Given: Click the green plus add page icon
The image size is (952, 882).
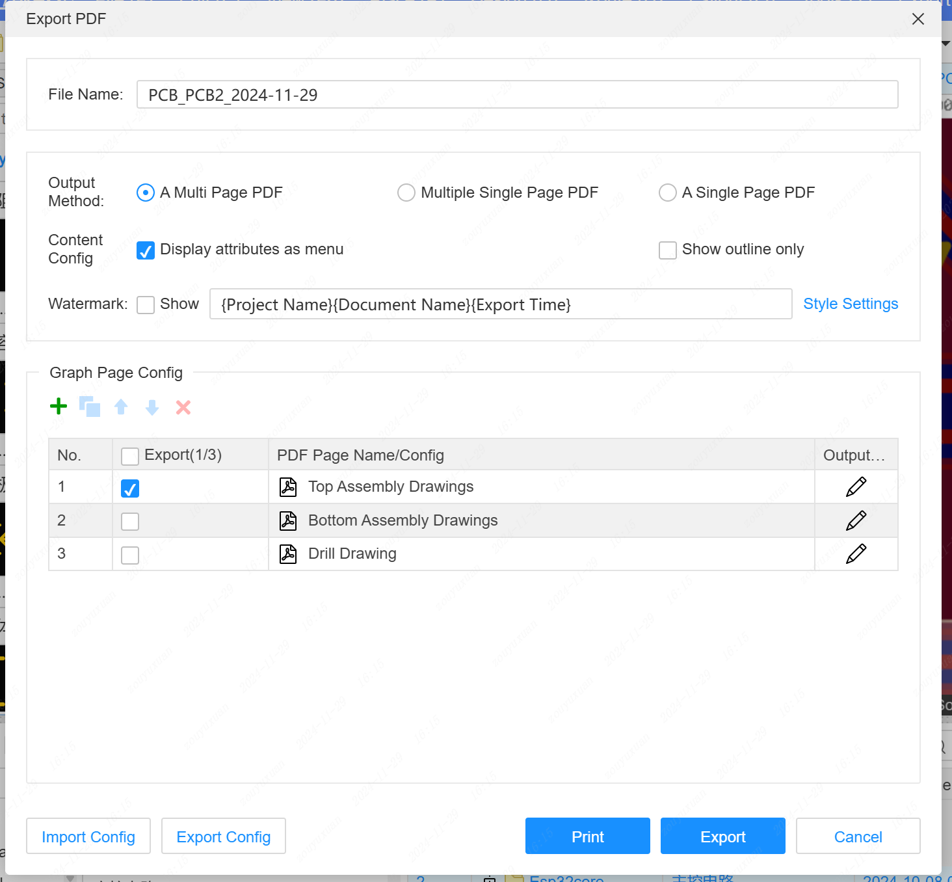Looking at the screenshot, I should (59, 407).
